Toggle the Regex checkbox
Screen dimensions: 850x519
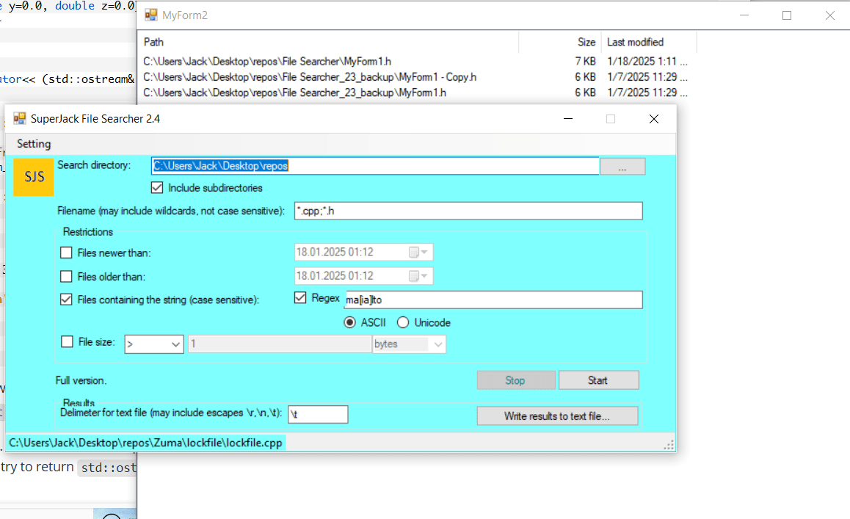pyautogui.click(x=300, y=298)
